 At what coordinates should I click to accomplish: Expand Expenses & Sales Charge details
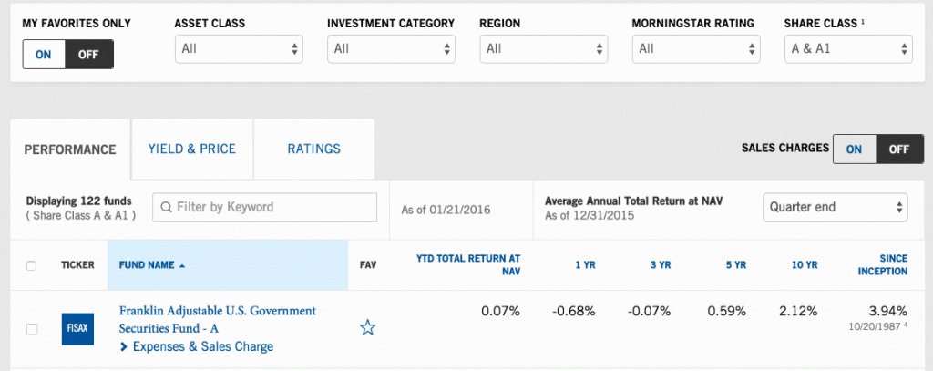pyautogui.click(x=202, y=346)
